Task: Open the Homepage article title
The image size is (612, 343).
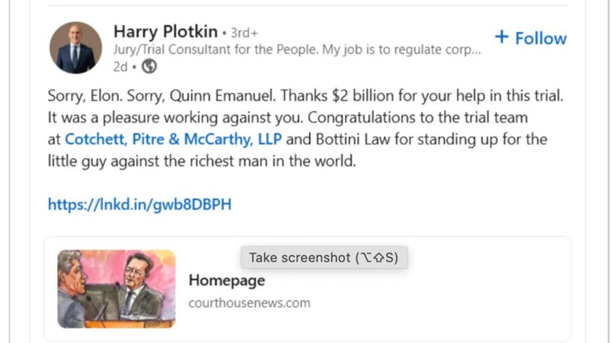Action: click(x=227, y=281)
